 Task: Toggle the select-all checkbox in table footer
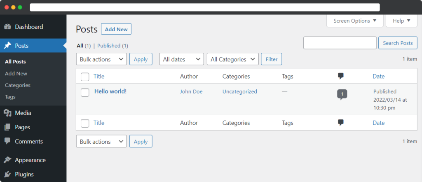(x=85, y=124)
